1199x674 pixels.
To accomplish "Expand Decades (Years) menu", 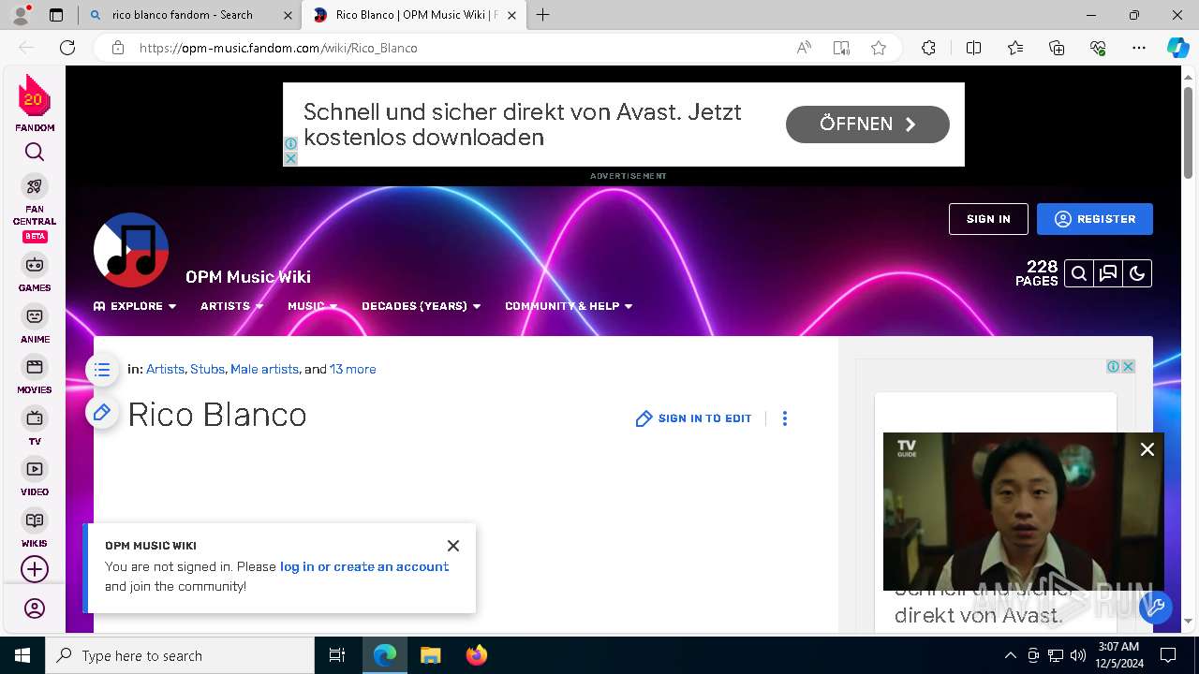I will click(x=422, y=306).
